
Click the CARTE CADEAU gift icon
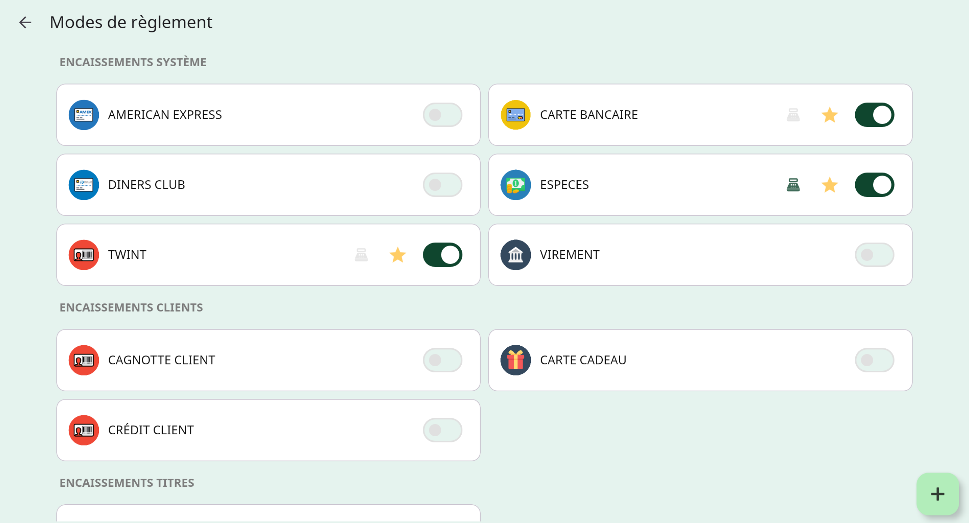point(515,360)
